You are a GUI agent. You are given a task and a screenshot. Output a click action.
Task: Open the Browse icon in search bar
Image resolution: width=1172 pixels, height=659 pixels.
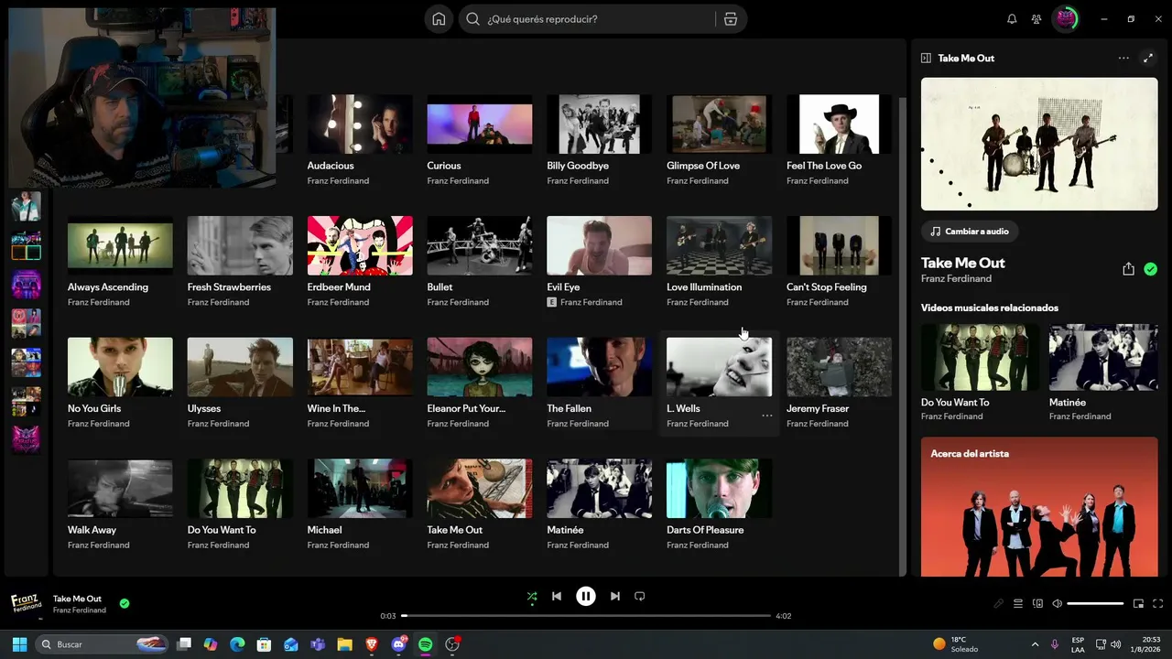[x=730, y=19]
